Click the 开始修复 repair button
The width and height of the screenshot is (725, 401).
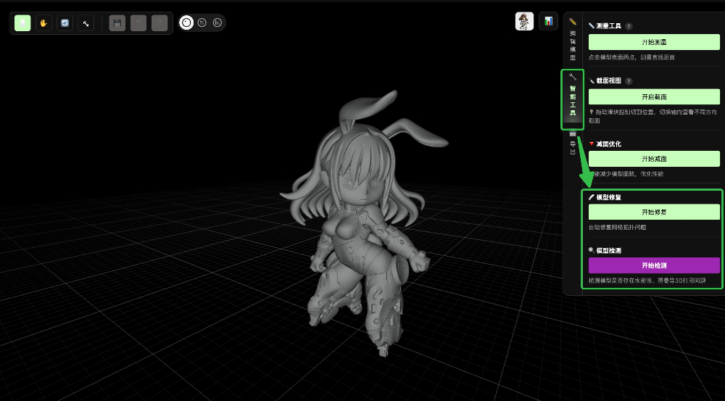tap(654, 212)
